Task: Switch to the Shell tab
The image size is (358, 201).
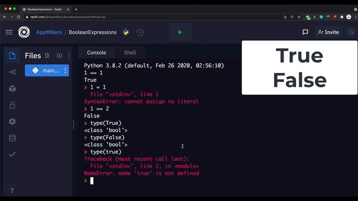Action: tap(130, 52)
